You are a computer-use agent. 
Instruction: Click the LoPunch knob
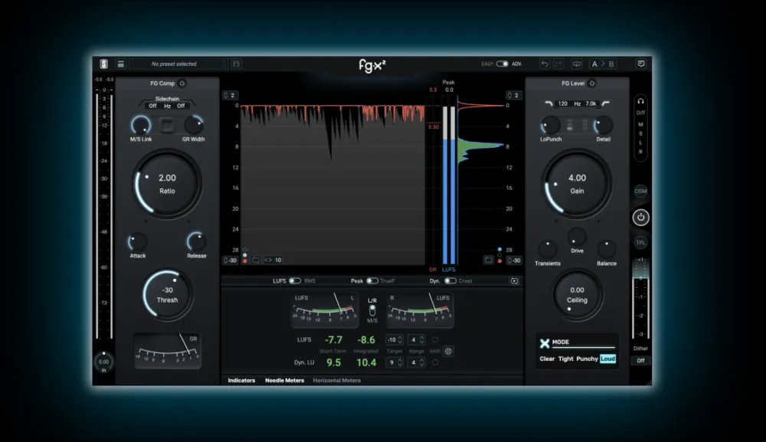[551, 126]
